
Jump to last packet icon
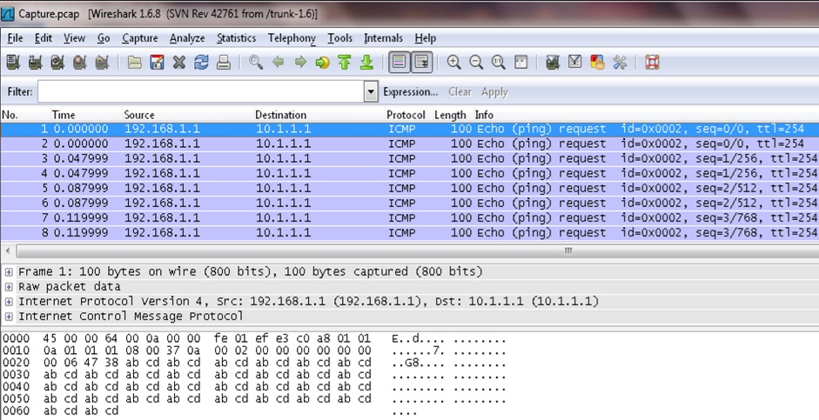[x=366, y=63]
